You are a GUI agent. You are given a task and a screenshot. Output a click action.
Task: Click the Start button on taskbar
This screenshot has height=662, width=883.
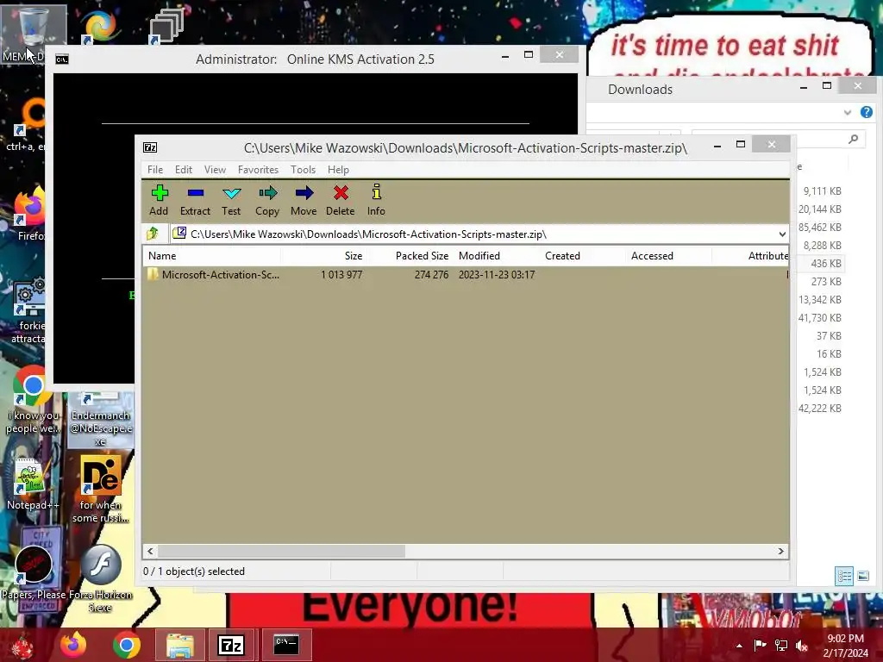click(22, 645)
